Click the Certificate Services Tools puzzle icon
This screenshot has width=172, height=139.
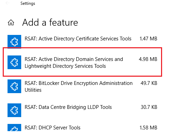point(14,42)
